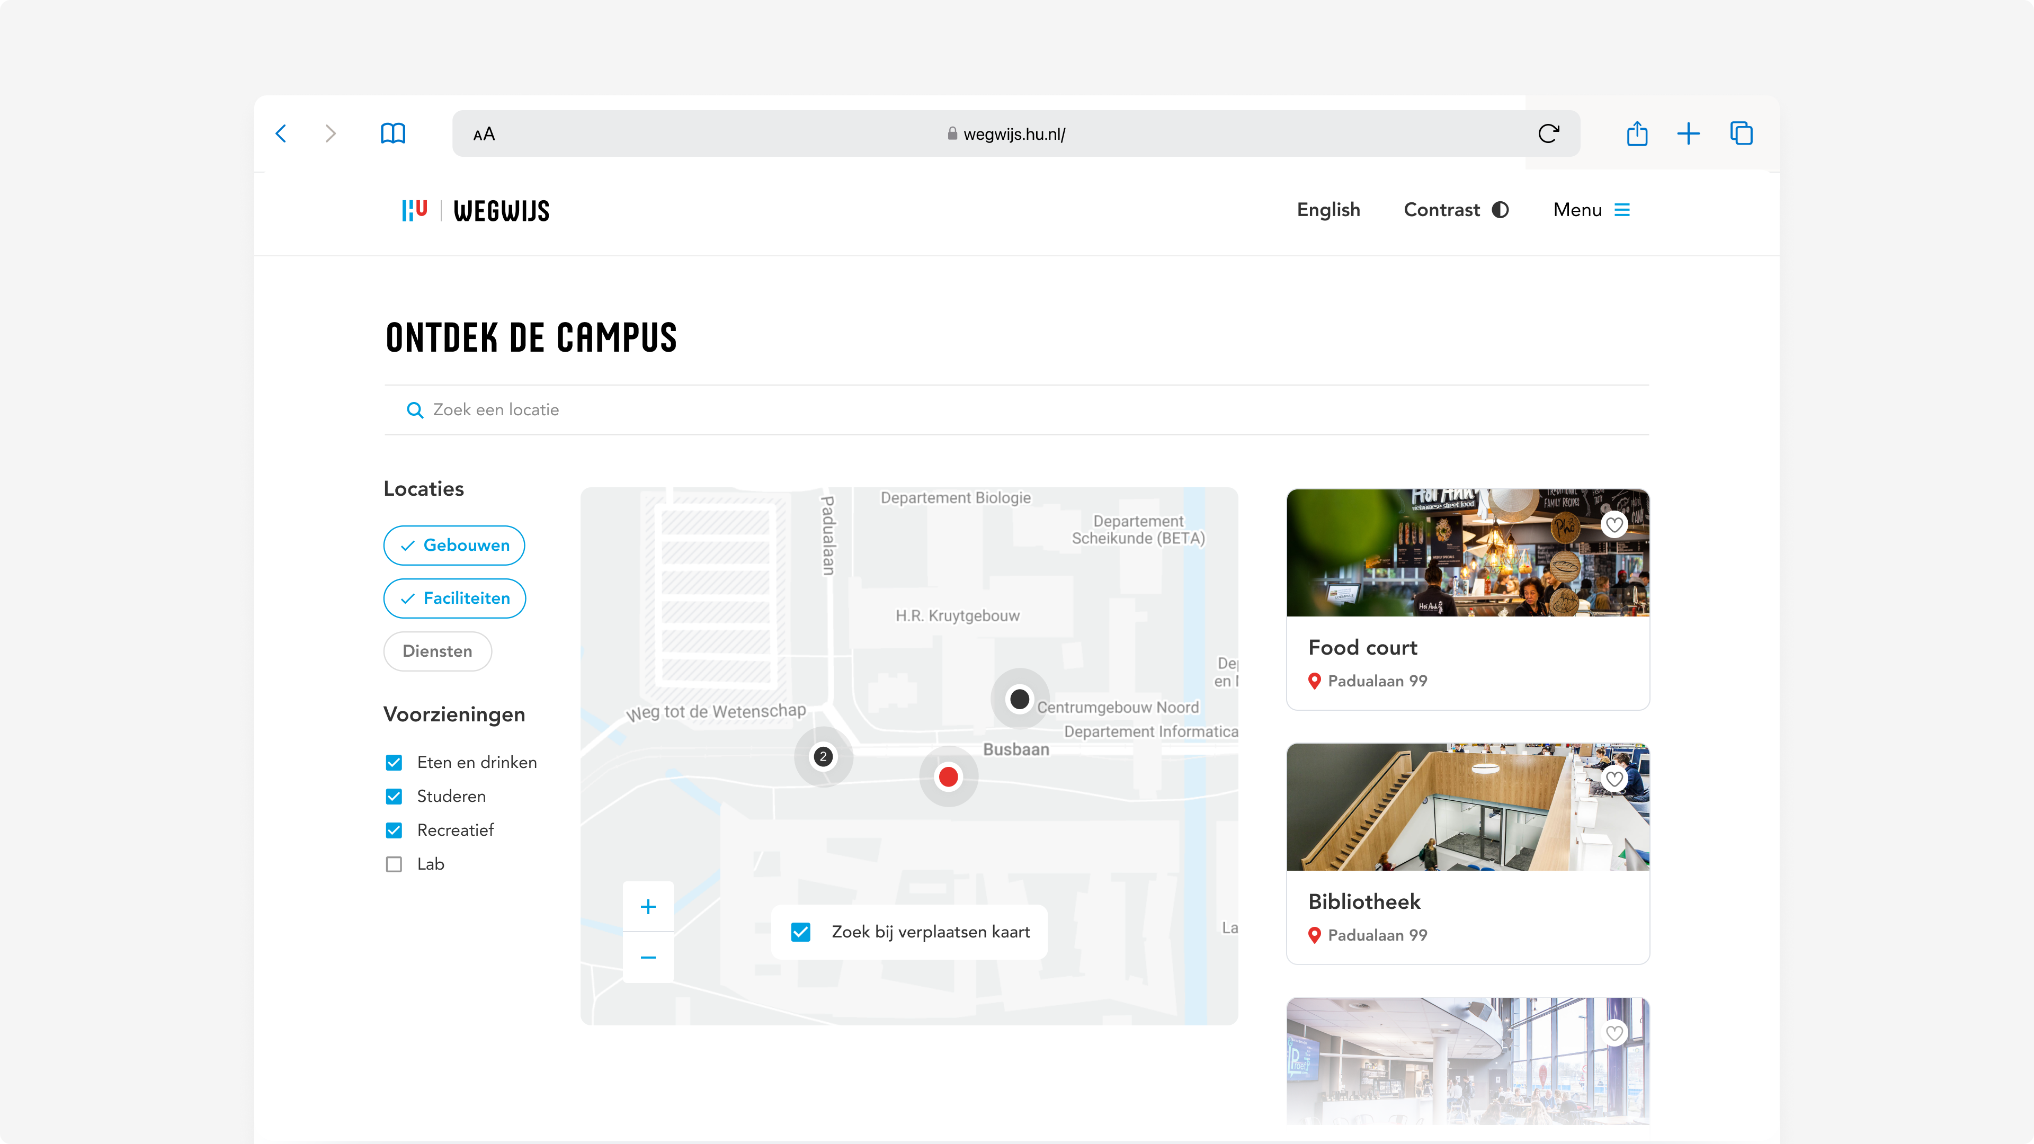The height and width of the screenshot is (1144, 2034).
Task: Favorite the Food court card heart
Action: [x=1614, y=524]
